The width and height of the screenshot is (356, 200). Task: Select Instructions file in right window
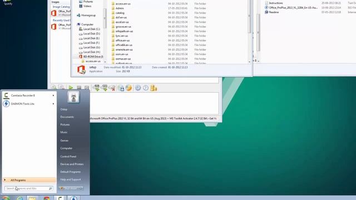[x=274, y=3]
